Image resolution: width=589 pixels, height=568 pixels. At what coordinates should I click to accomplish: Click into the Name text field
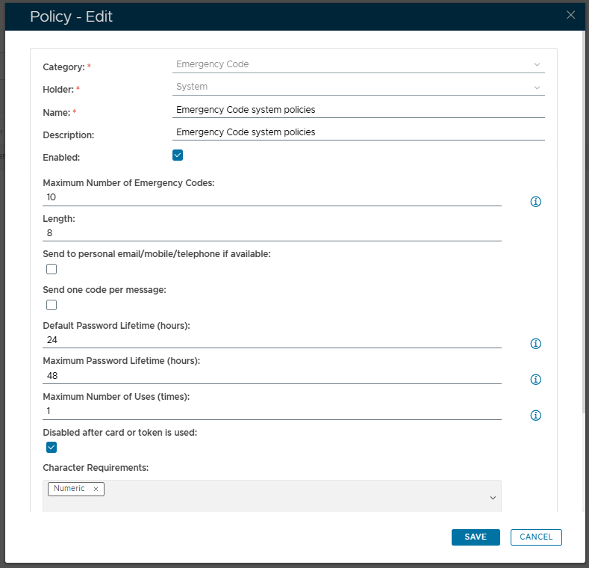pos(358,110)
